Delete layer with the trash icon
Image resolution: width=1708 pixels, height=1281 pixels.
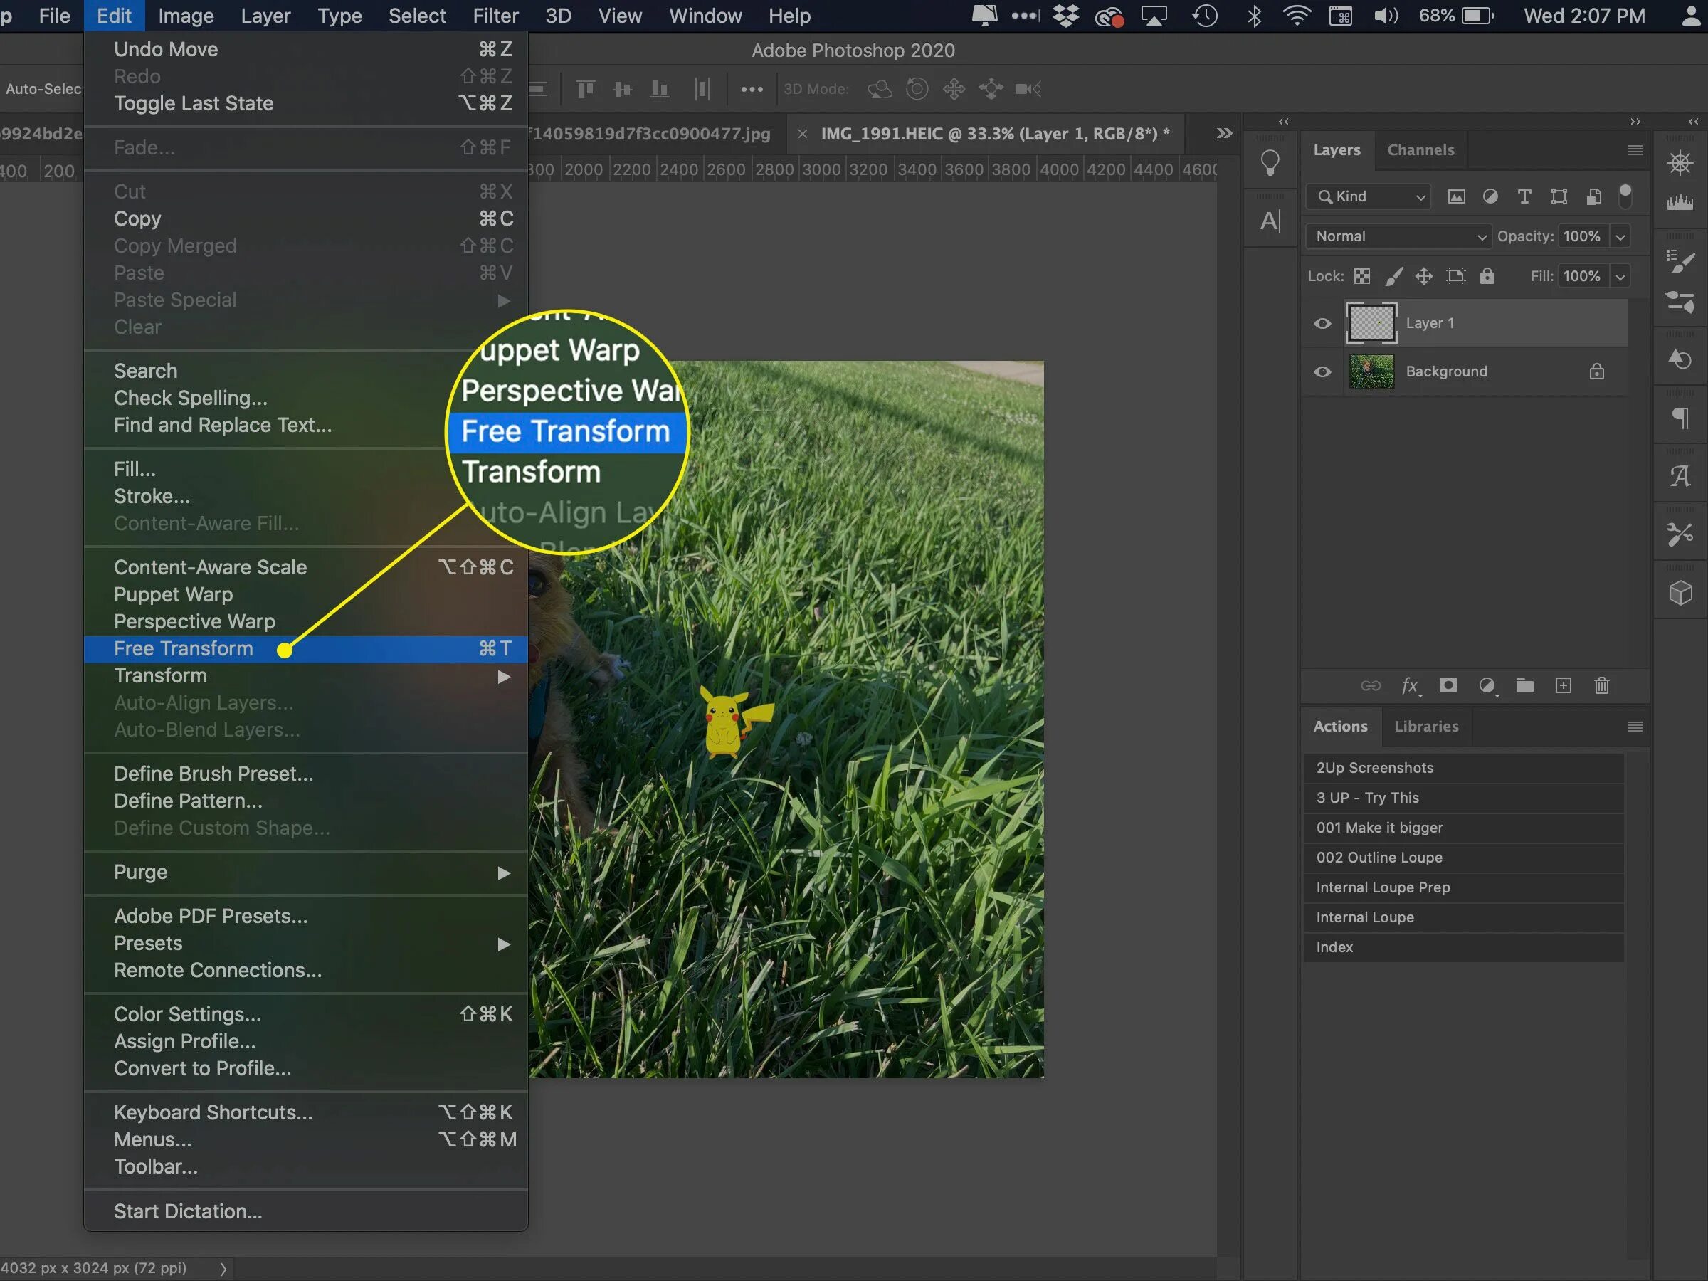pyautogui.click(x=1601, y=685)
